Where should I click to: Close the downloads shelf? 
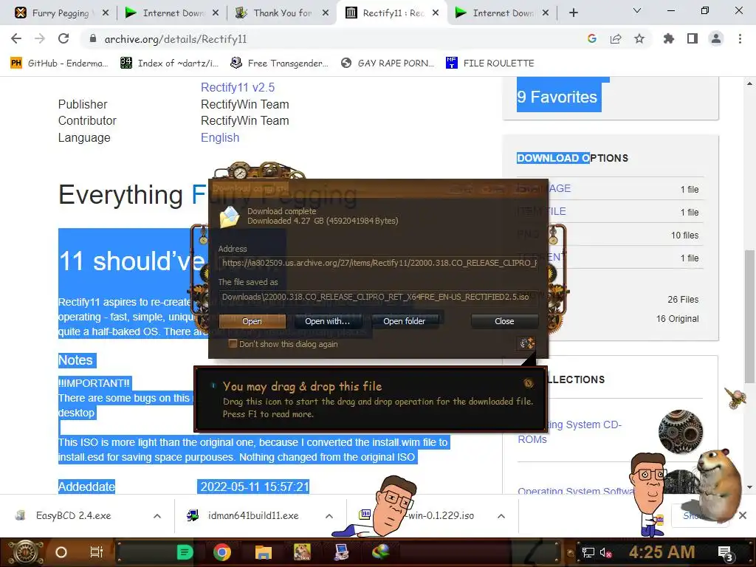click(743, 515)
